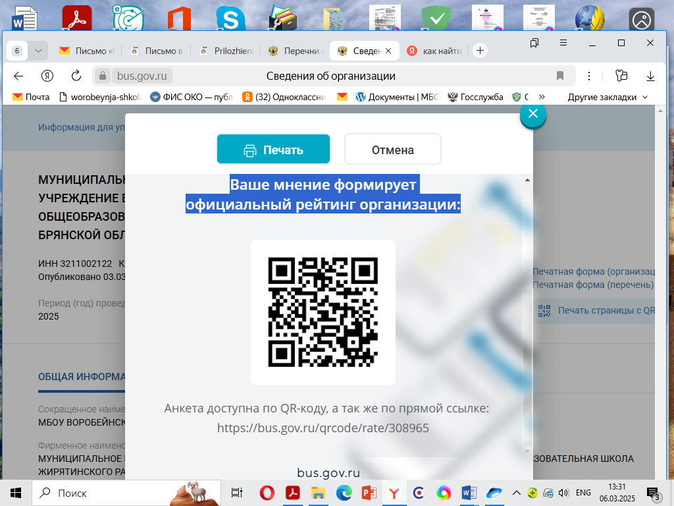The image size is (674, 506).
Task: Click the bus.gov.ru/qrcode/rate/308965 link text
Action: 323,428
